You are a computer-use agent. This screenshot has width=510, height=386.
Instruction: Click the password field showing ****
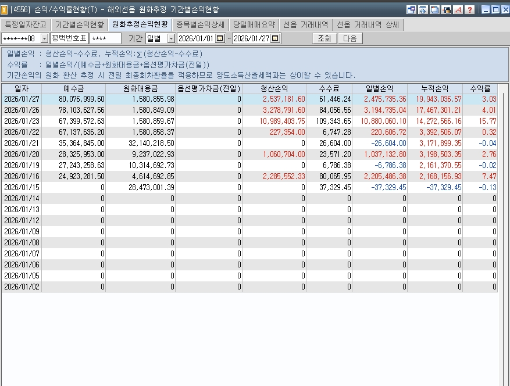105,38
